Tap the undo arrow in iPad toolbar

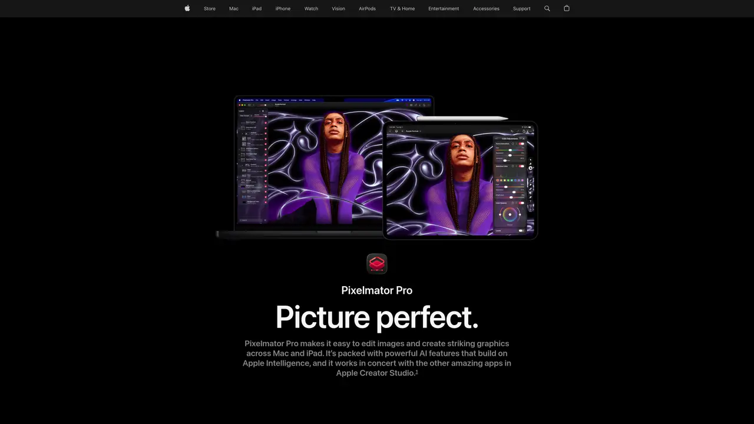pyautogui.click(x=512, y=131)
